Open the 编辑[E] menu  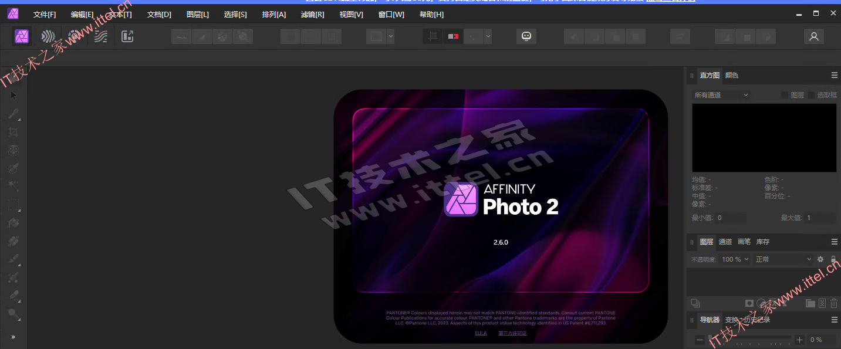[82, 14]
